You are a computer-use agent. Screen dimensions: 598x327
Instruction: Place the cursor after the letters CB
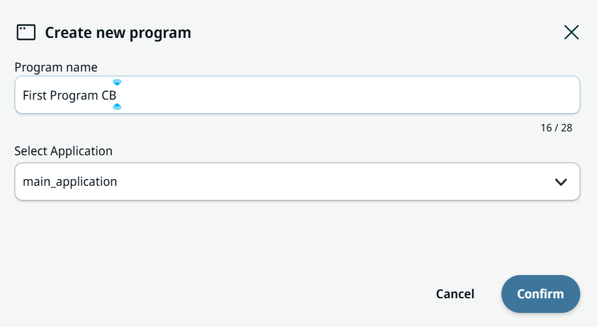(117, 95)
